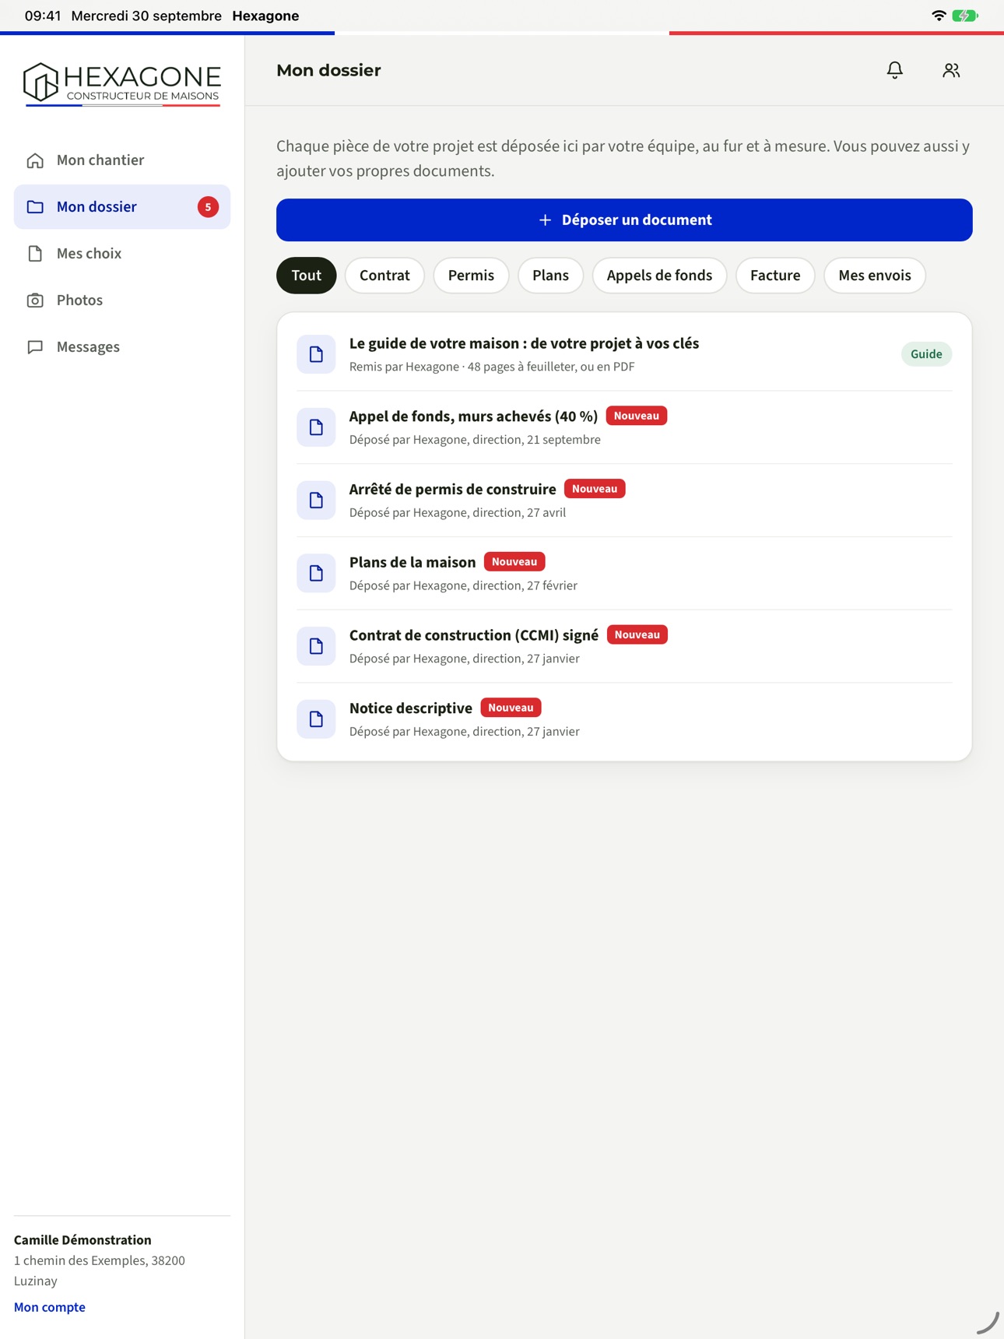Click Déposer un document button

pos(624,220)
